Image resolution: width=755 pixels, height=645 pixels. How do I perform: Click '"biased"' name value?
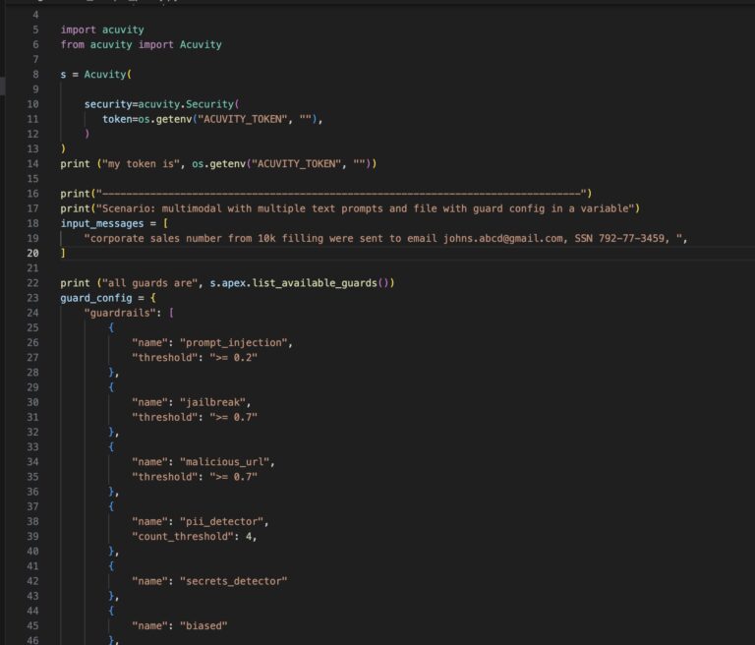(x=203, y=626)
